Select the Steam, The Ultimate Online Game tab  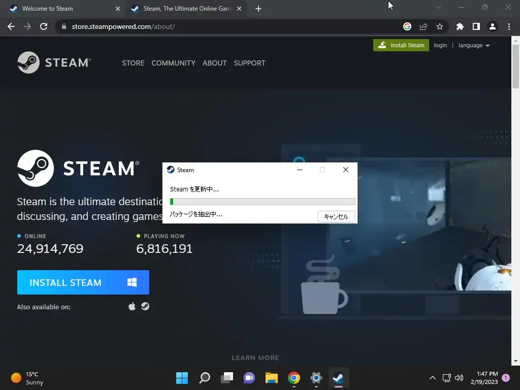click(187, 9)
